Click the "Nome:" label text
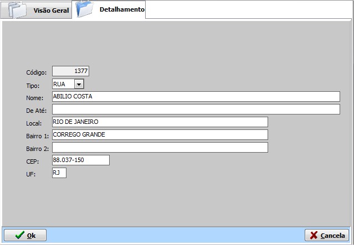The height and width of the screenshot is (245, 354). 35,98
